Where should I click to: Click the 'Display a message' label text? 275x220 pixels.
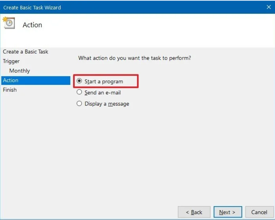pos(107,104)
